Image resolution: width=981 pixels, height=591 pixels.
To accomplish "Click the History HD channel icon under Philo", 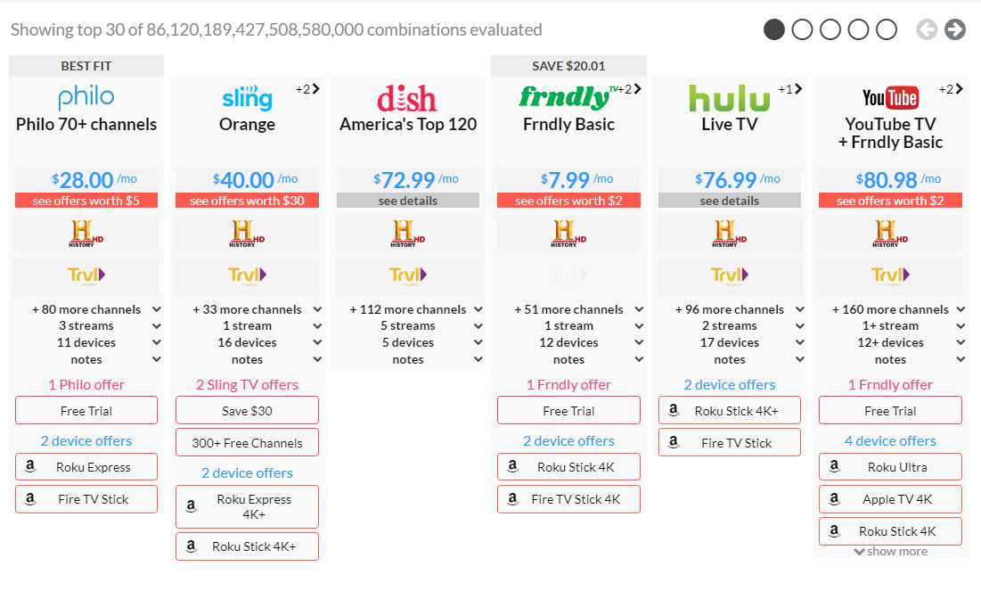I will 86,234.
